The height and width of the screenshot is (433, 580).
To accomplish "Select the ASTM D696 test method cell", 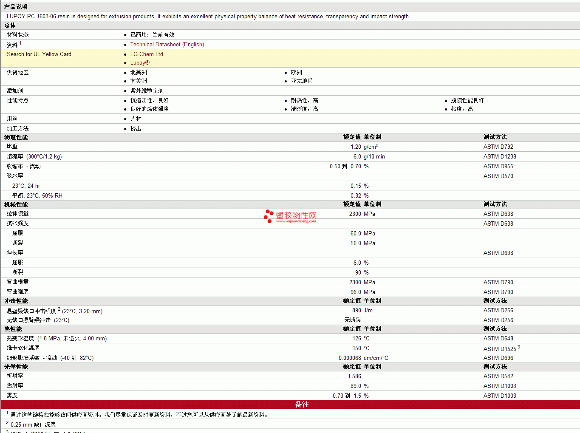I will pyautogui.click(x=498, y=358).
